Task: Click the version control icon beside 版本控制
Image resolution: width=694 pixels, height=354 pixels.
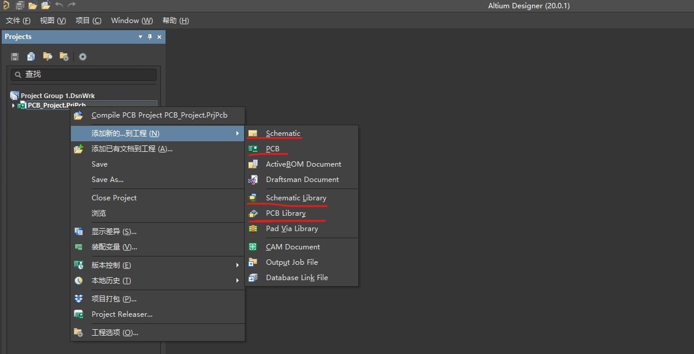Action: (x=79, y=265)
